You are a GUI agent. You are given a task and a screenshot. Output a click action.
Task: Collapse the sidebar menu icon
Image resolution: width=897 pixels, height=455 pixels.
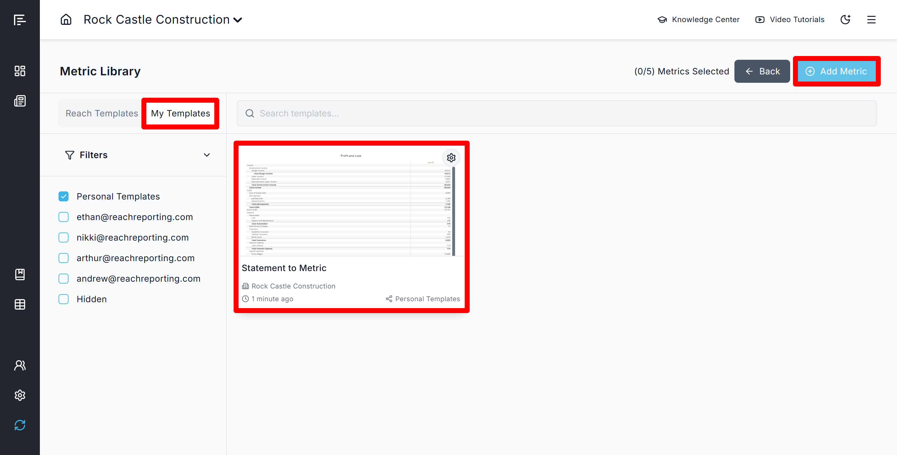[x=20, y=20]
